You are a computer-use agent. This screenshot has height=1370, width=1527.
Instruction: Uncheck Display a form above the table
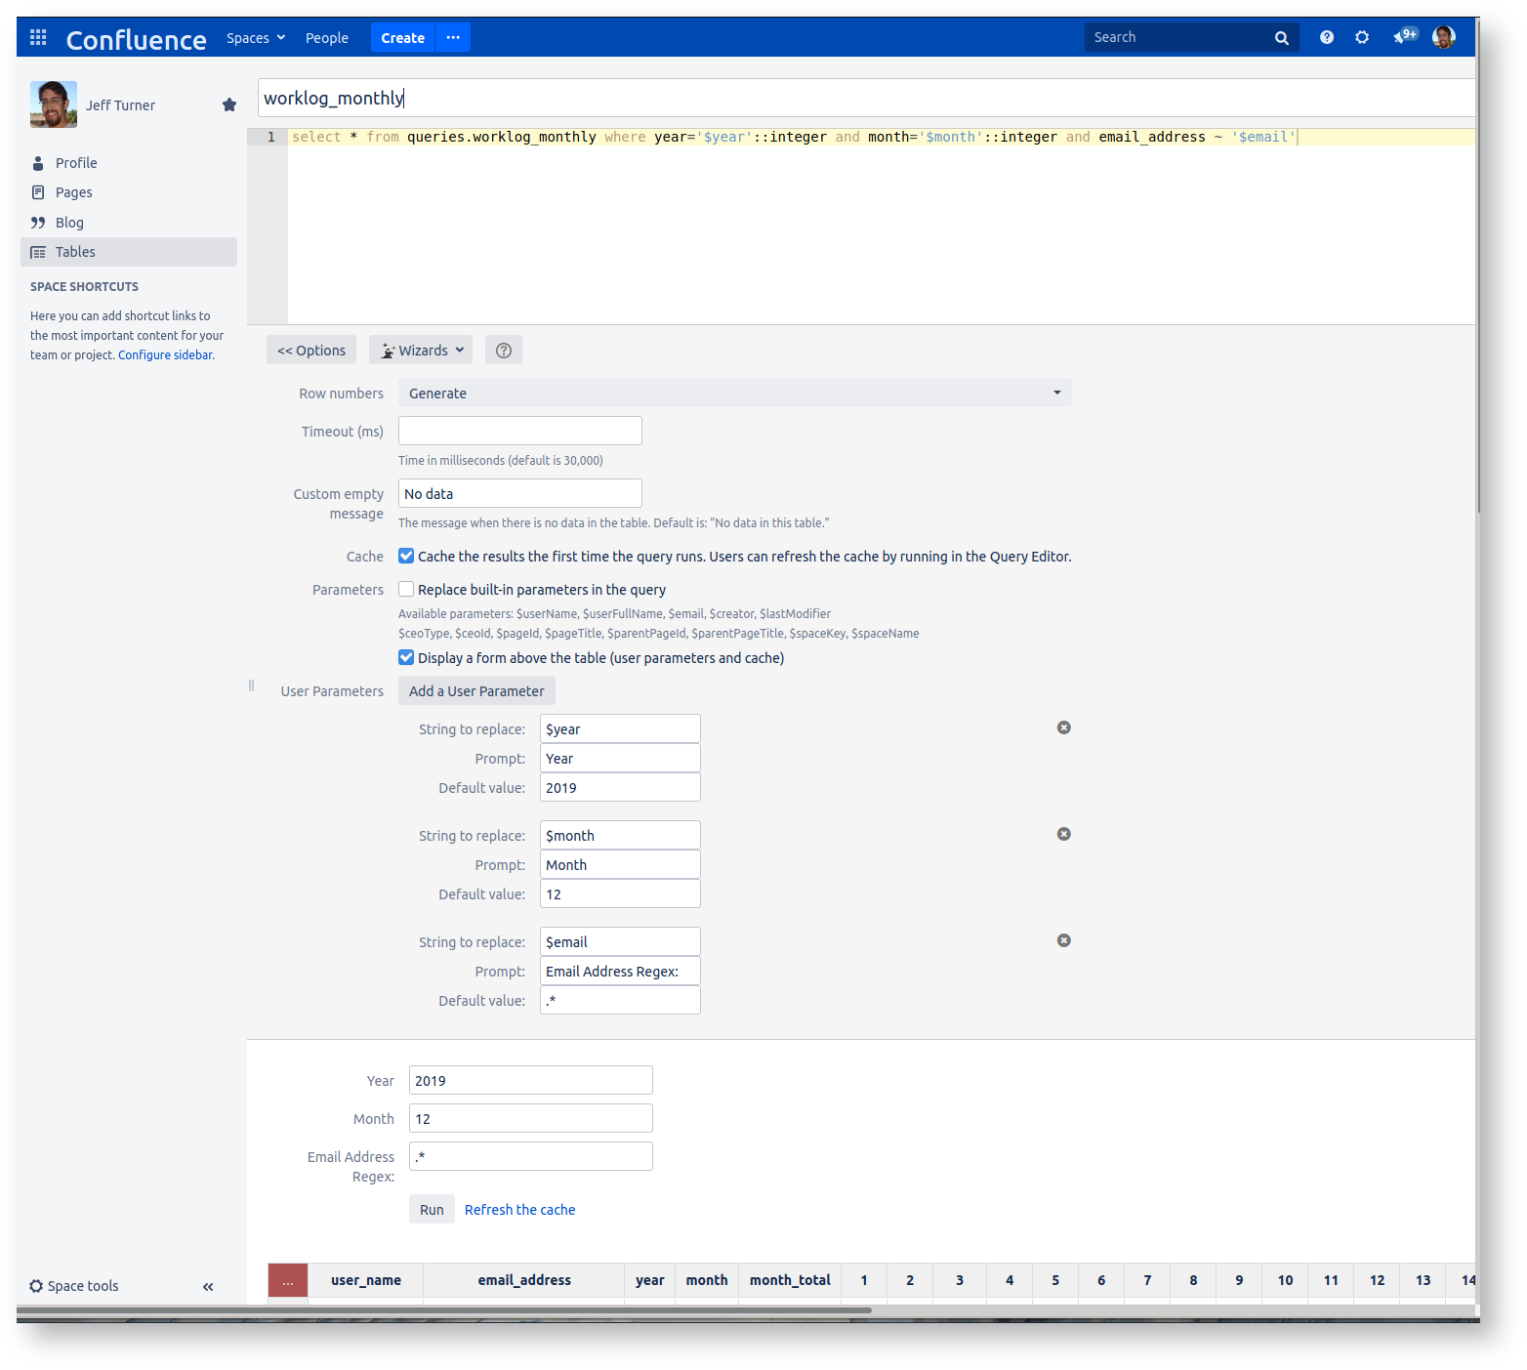[406, 658]
